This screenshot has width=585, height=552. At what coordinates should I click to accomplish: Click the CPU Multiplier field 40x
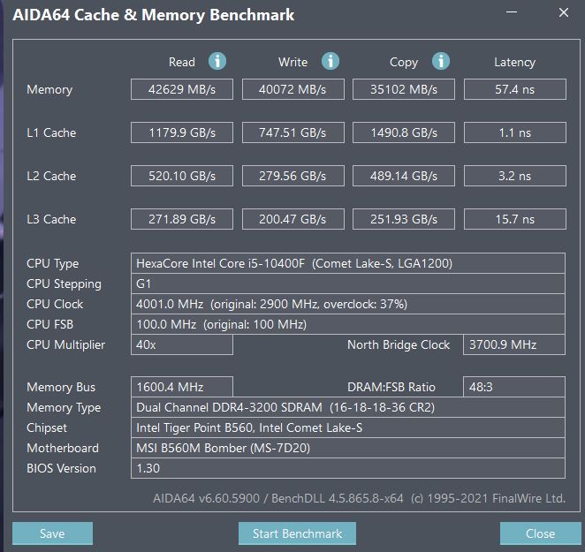(182, 344)
